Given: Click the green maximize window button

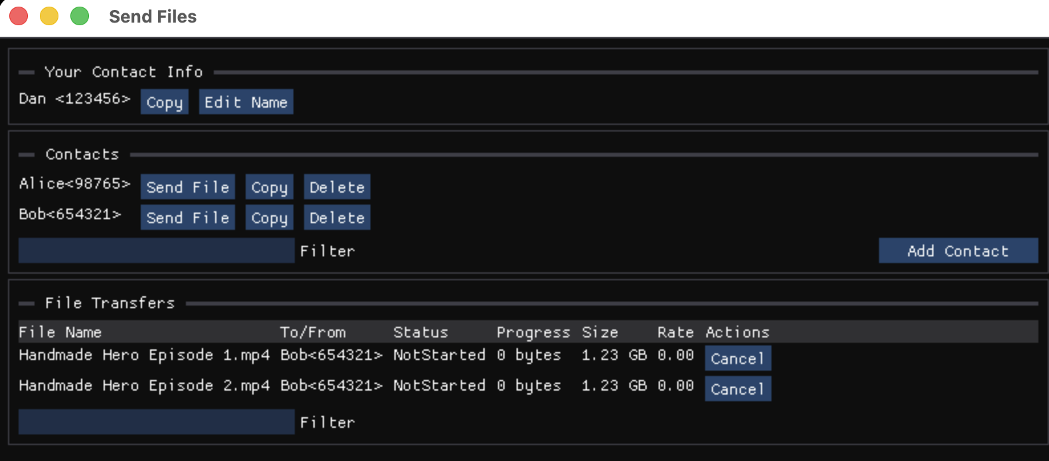Looking at the screenshot, I should (x=80, y=16).
